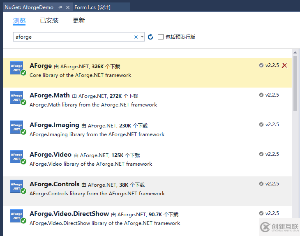Click the 38K 个下载 download count
This screenshot has width=300, height=236.
coord(132,185)
